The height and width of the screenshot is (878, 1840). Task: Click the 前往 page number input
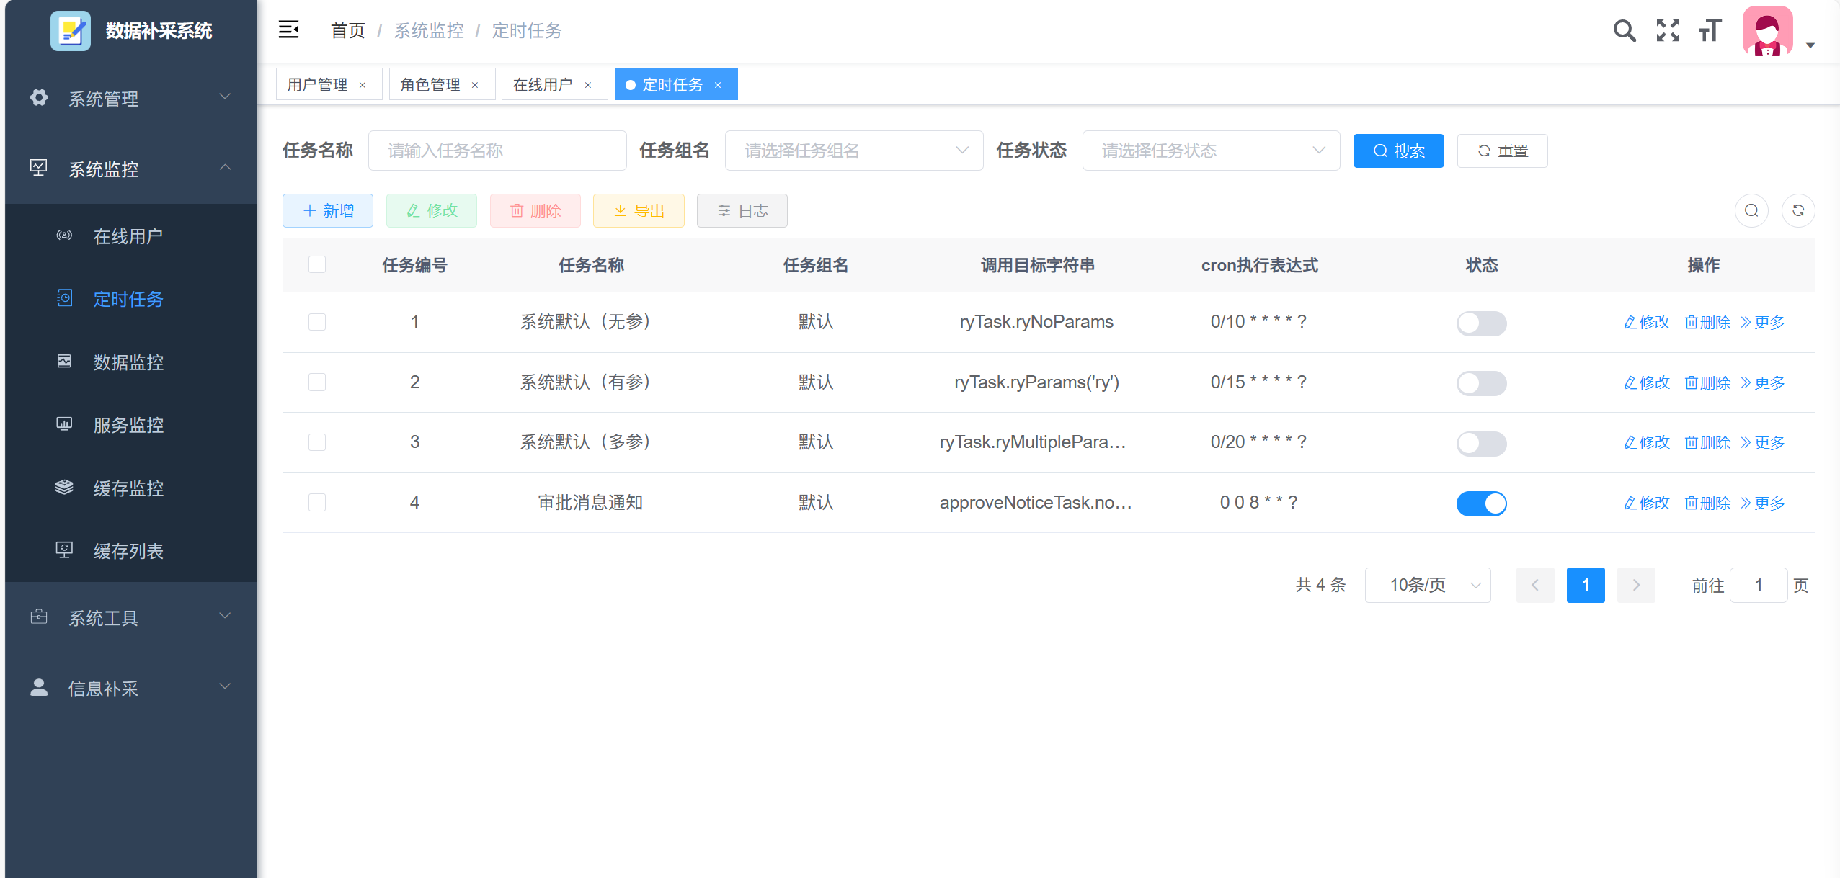tap(1759, 585)
